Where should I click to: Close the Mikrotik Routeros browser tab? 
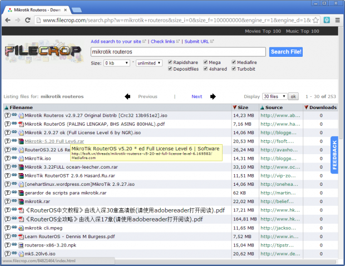[65, 10]
